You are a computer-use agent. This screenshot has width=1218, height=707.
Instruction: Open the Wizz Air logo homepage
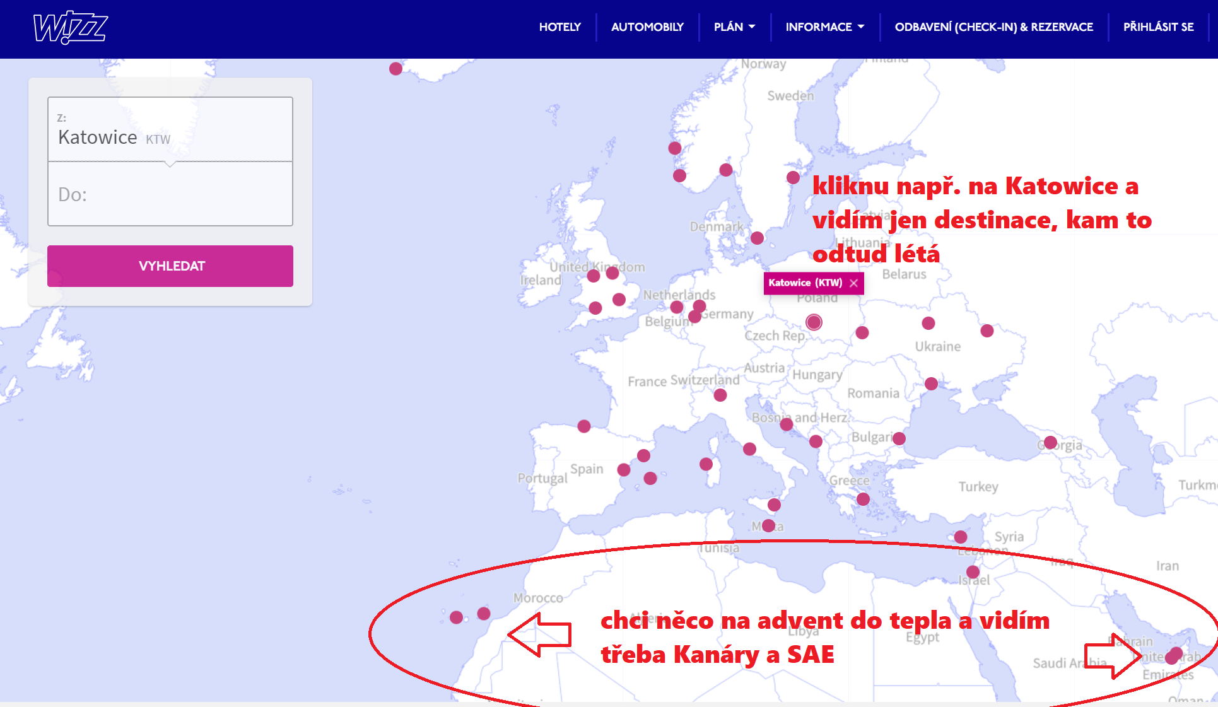(71, 28)
